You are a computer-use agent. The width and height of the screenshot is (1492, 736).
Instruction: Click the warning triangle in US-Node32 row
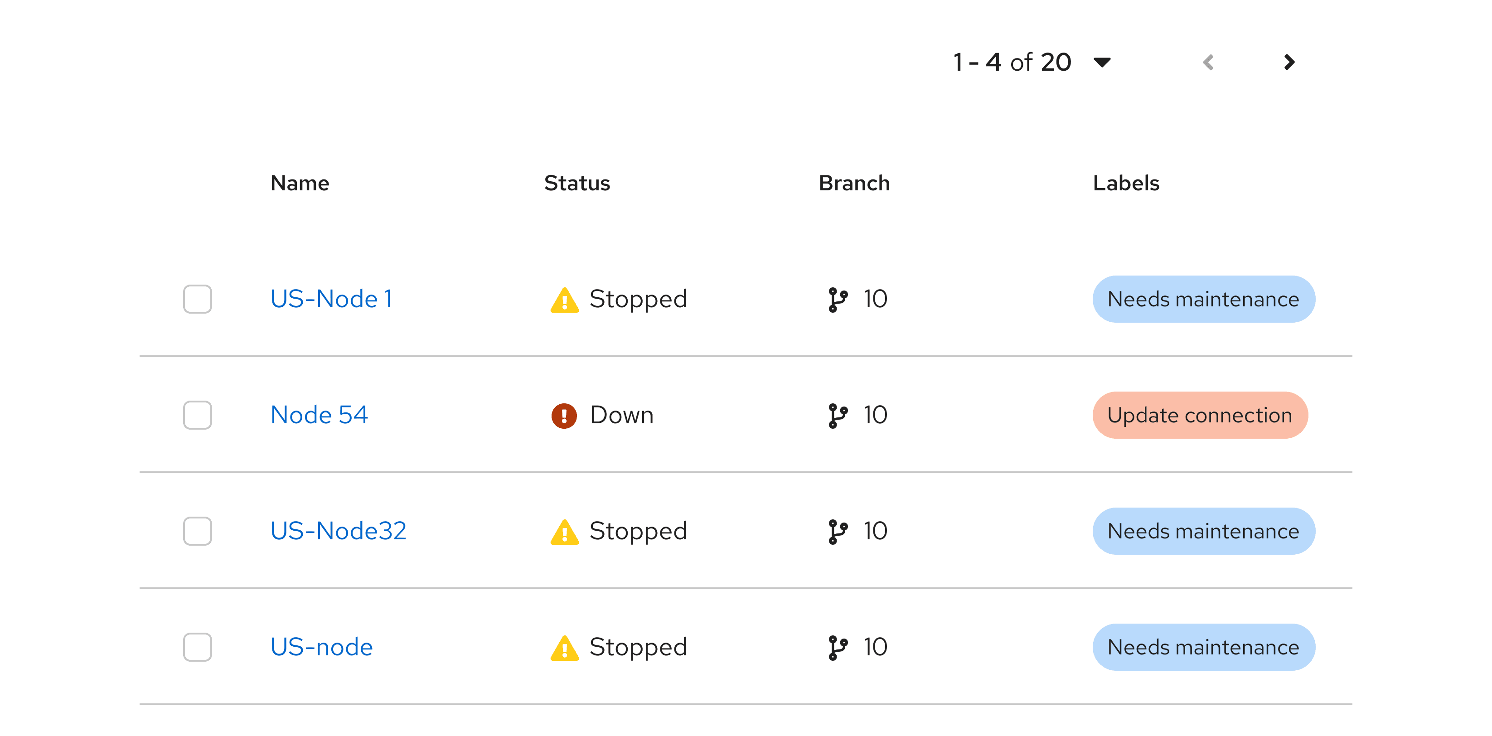click(564, 532)
